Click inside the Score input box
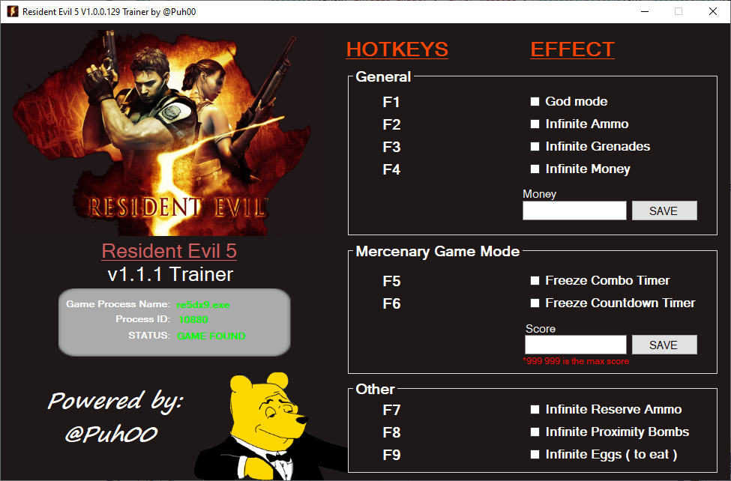The height and width of the screenshot is (481, 731). [x=574, y=345]
